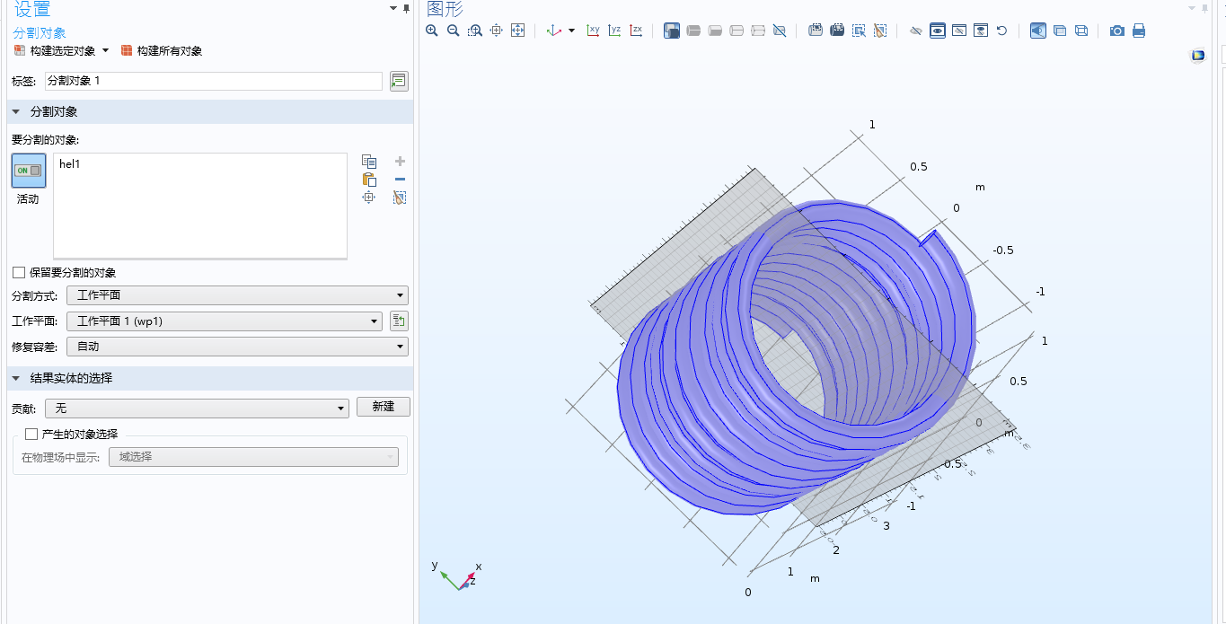Viewport: 1226px width, 624px height.
Task: Open the 工作平面 1 (wp1) dropdown
Action: point(225,321)
